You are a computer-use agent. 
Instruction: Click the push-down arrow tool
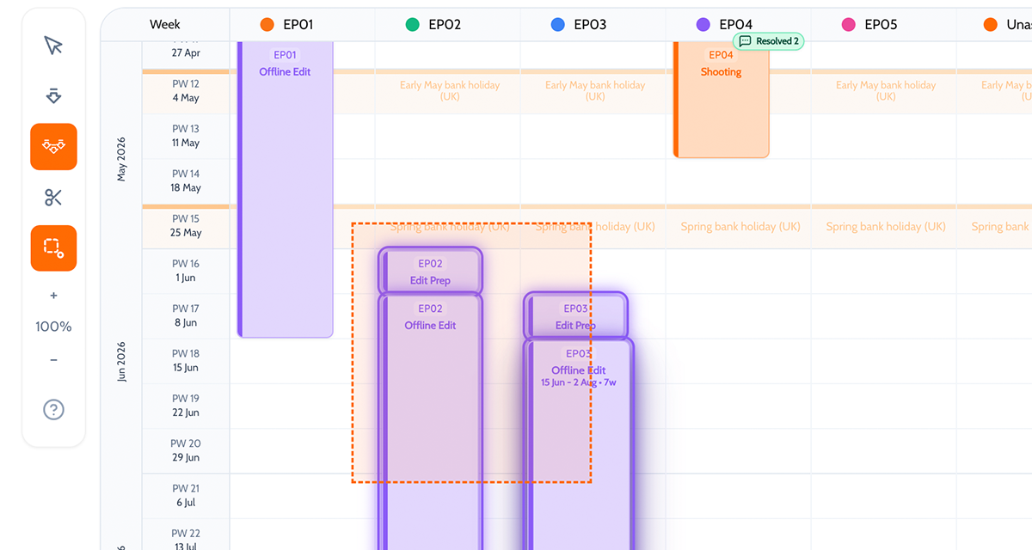point(53,95)
